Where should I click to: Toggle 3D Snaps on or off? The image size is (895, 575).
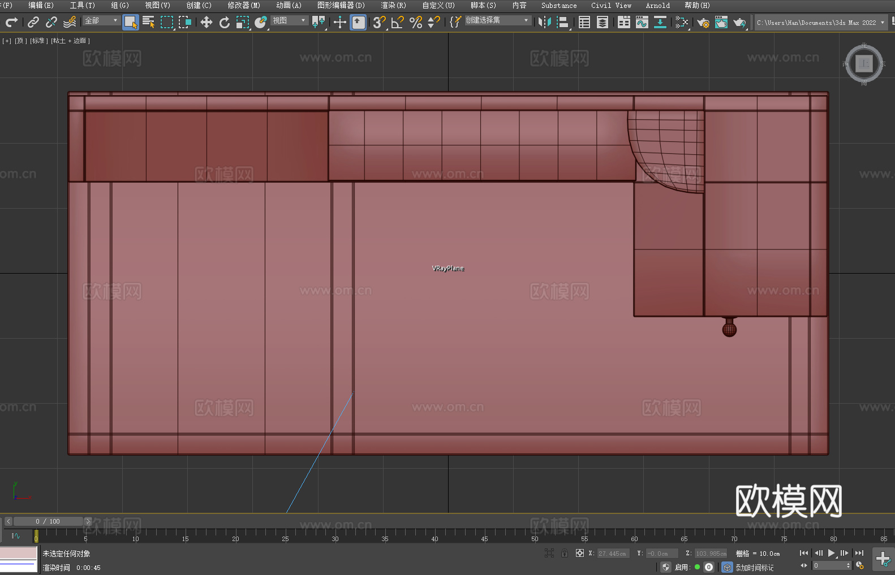pyautogui.click(x=380, y=22)
